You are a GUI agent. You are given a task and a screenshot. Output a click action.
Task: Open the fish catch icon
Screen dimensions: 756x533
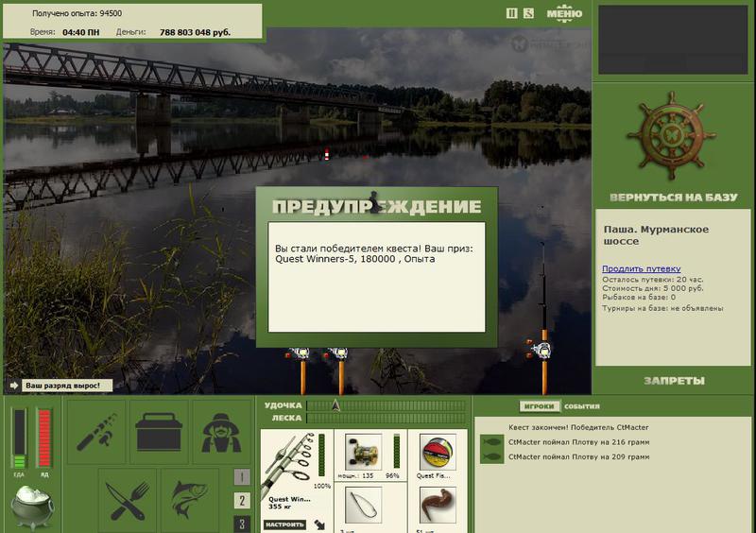[x=190, y=501]
